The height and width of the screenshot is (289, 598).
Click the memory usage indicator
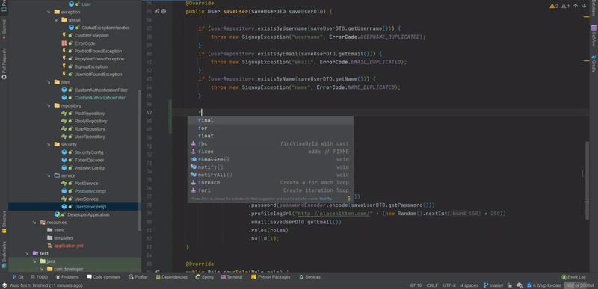coord(580,285)
